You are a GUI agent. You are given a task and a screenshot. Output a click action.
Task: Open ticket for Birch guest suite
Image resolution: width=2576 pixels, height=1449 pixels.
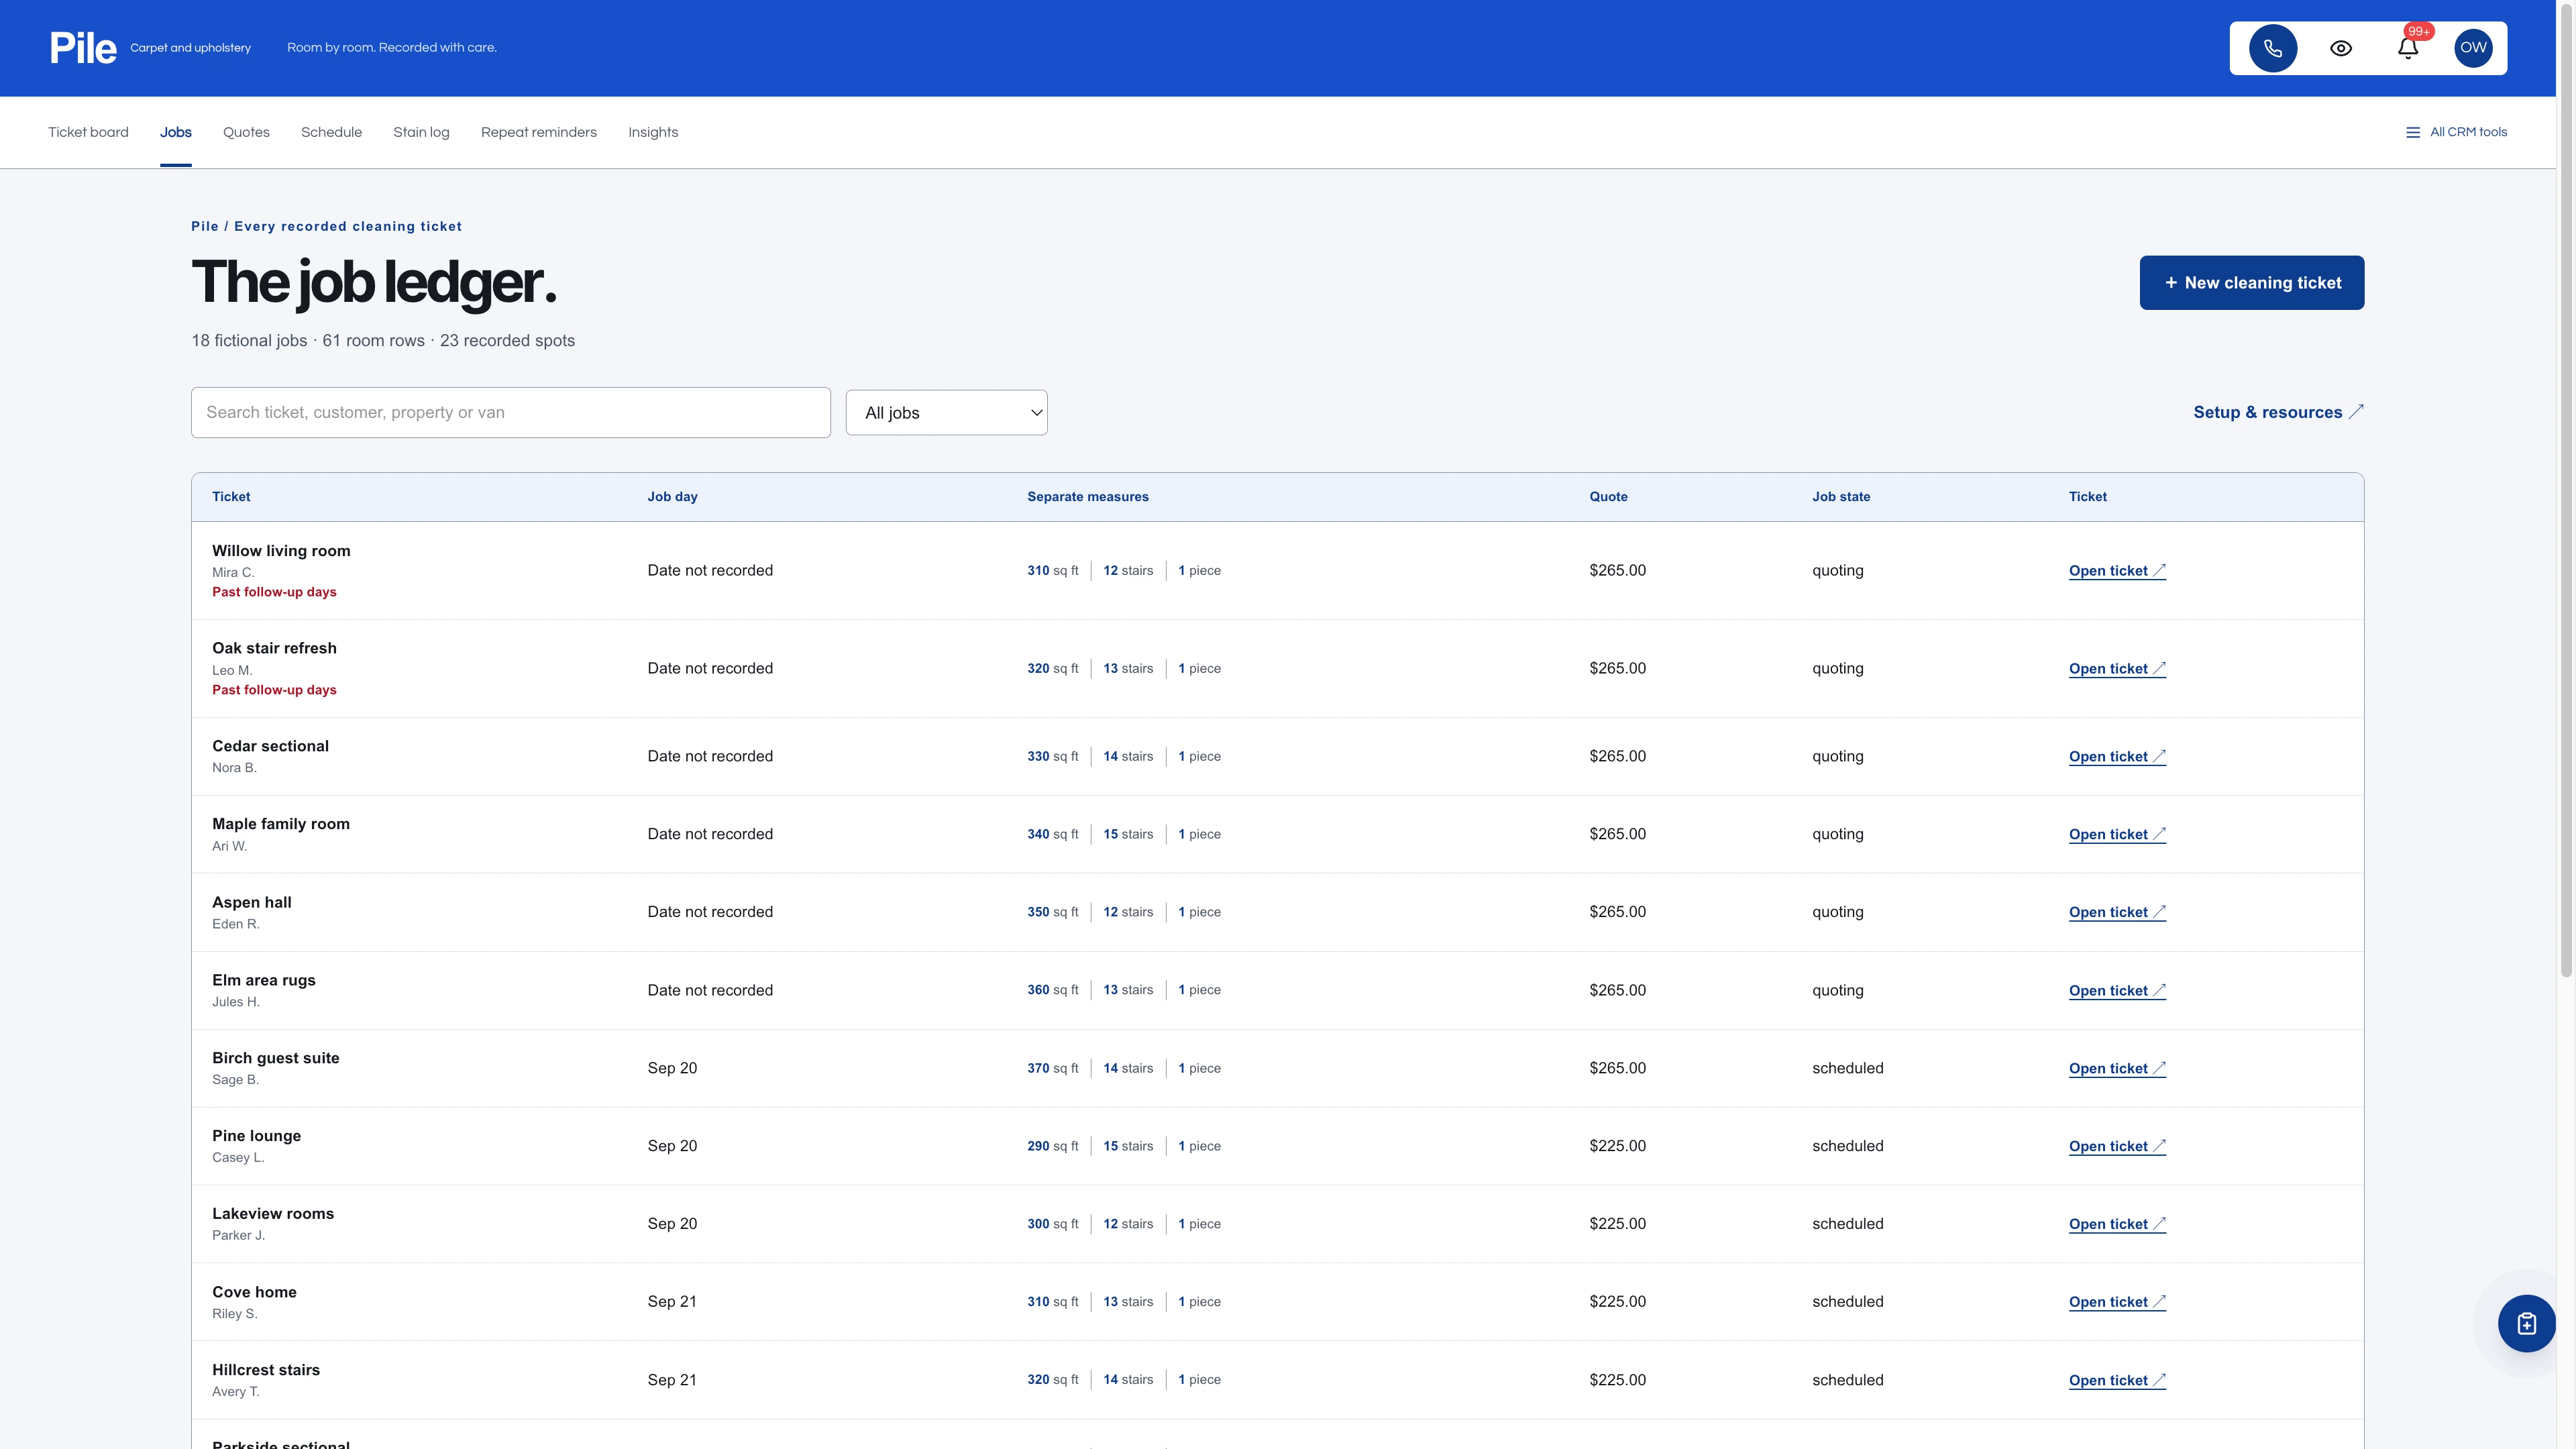[x=2117, y=1068]
